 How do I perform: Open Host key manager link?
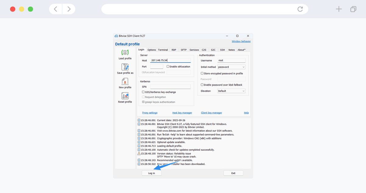[x=182, y=113]
